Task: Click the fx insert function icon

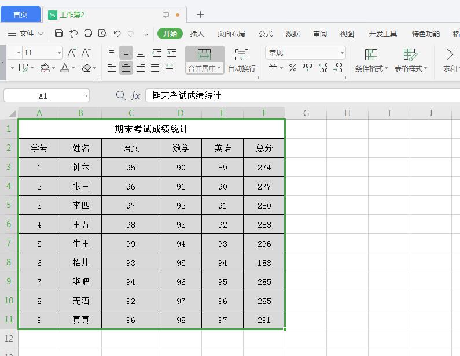Action: (x=135, y=95)
